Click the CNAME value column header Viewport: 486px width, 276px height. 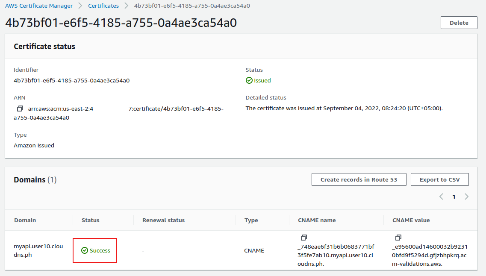411,220
